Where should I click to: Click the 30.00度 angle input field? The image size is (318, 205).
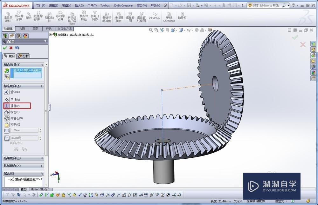click(24, 138)
